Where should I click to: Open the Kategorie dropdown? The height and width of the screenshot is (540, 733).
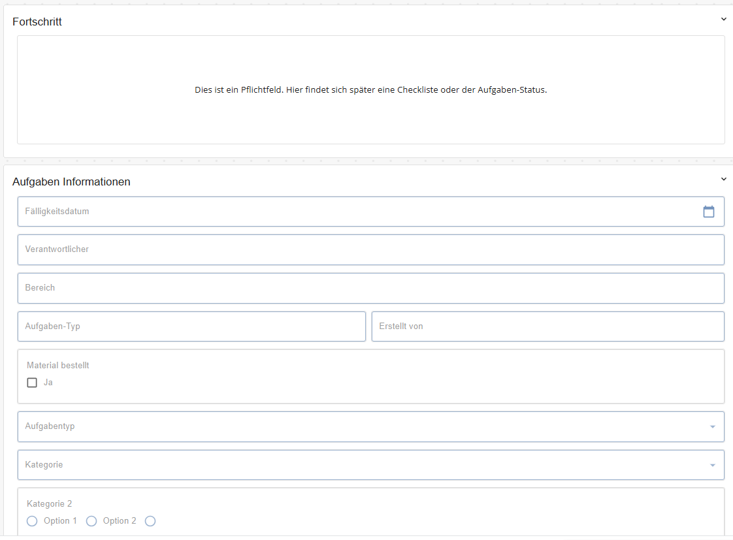click(370, 465)
